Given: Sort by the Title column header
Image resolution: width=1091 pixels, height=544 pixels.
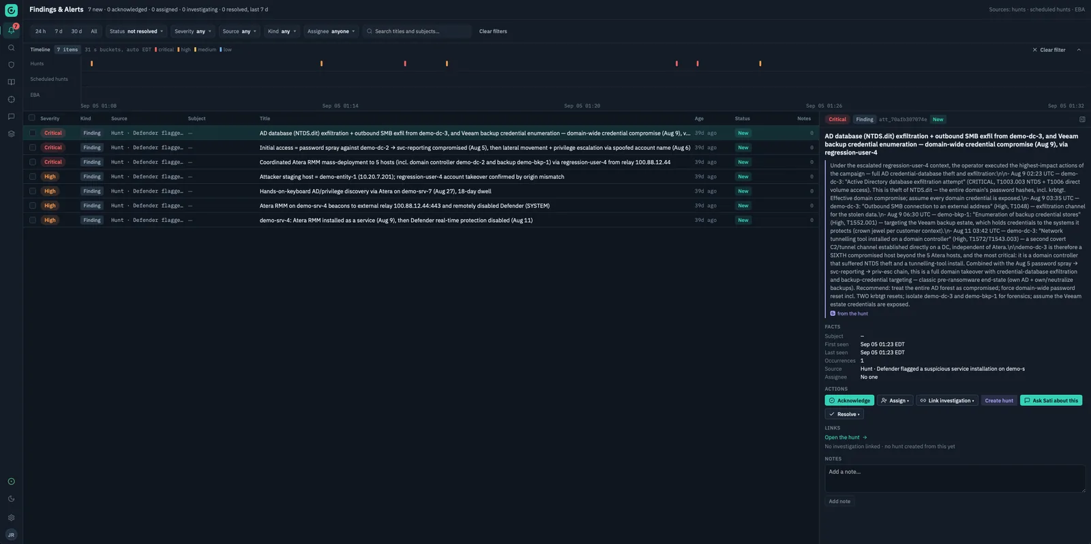Looking at the screenshot, I should pyautogui.click(x=265, y=118).
